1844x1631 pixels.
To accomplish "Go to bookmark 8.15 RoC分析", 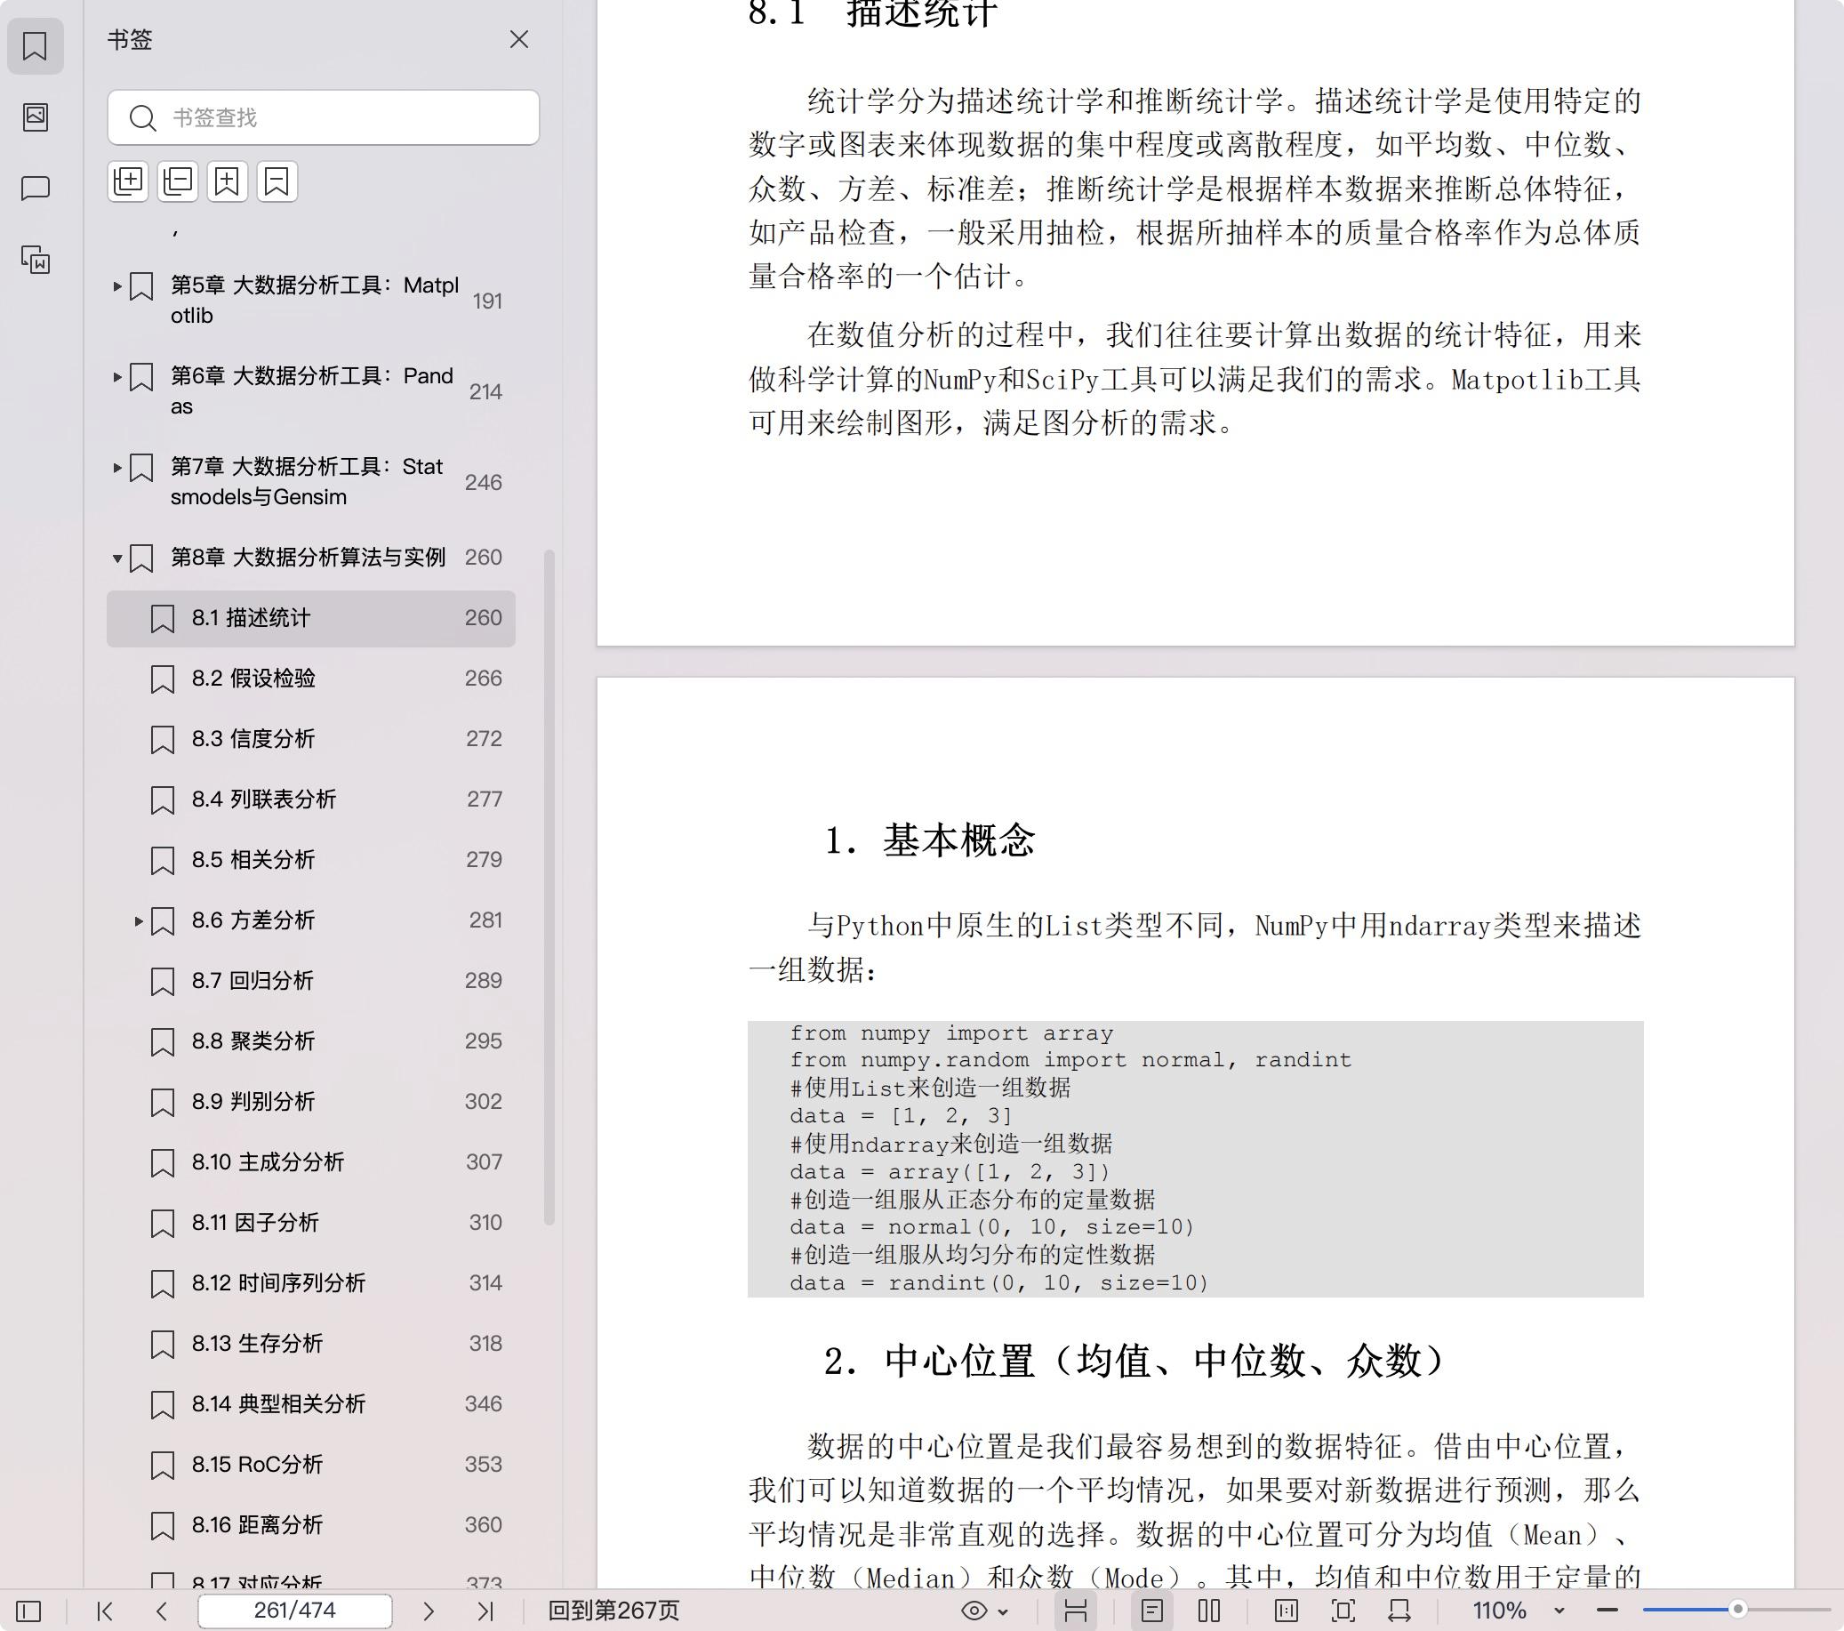I will point(311,1465).
